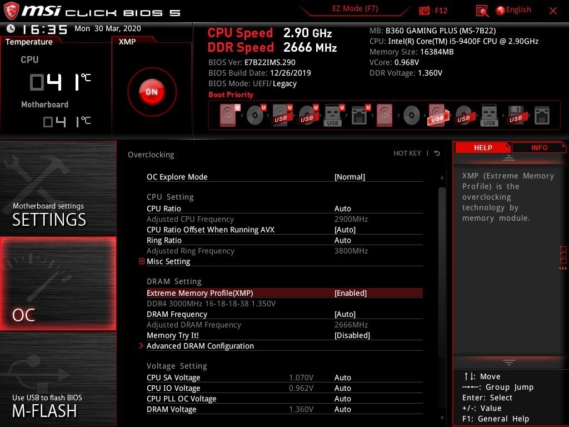Collapse help panel via top handle

[508, 157]
